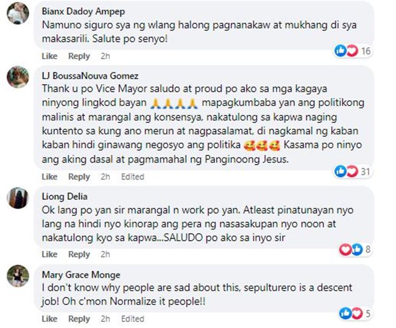The height and width of the screenshot is (328, 396).
Task: Like Liong Delia's comment
Action: click(x=50, y=254)
